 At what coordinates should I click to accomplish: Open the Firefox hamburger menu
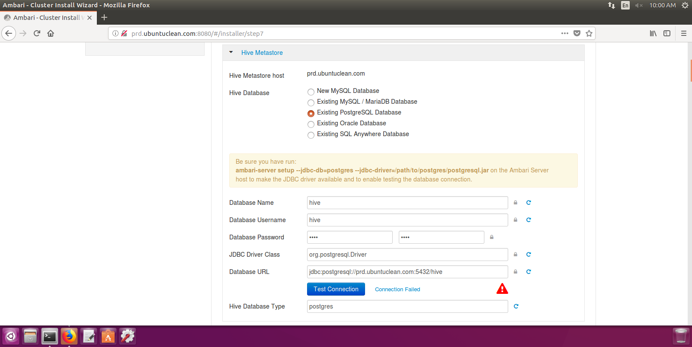[x=684, y=33]
